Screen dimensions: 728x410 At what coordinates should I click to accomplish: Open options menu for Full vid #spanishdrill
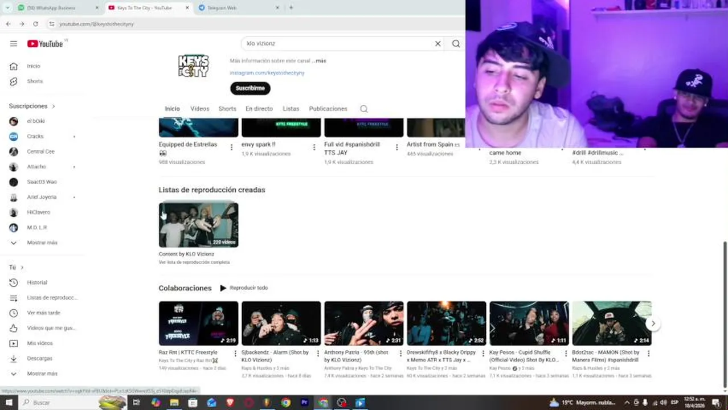396,147
